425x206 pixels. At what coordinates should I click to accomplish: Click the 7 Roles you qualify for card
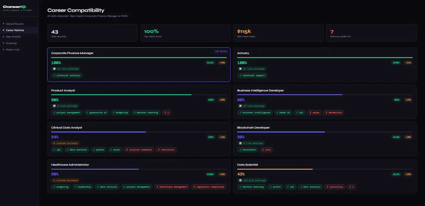(x=371, y=33)
